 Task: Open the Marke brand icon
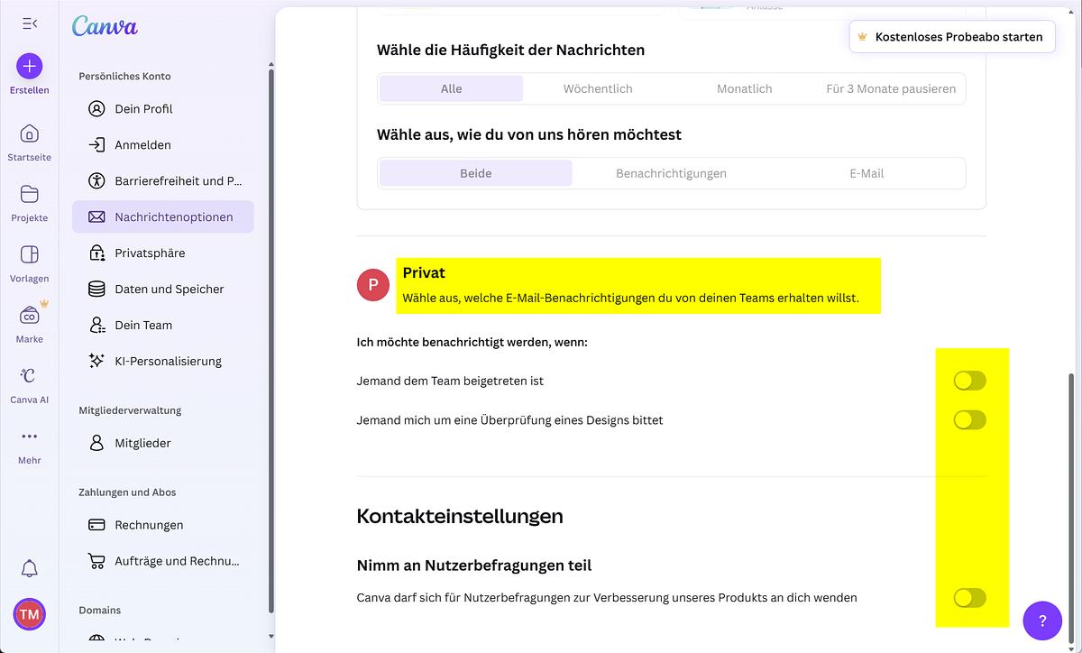(x=29, y=316)
